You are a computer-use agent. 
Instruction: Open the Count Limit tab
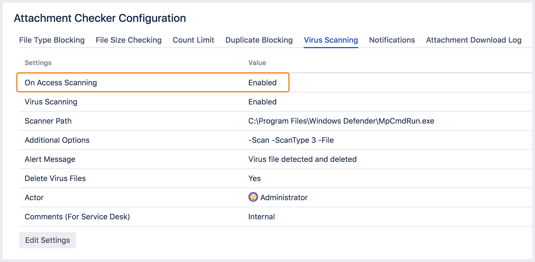(x=193, y=40)
